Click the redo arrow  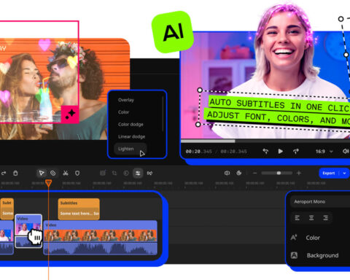[x=4, y=173]
